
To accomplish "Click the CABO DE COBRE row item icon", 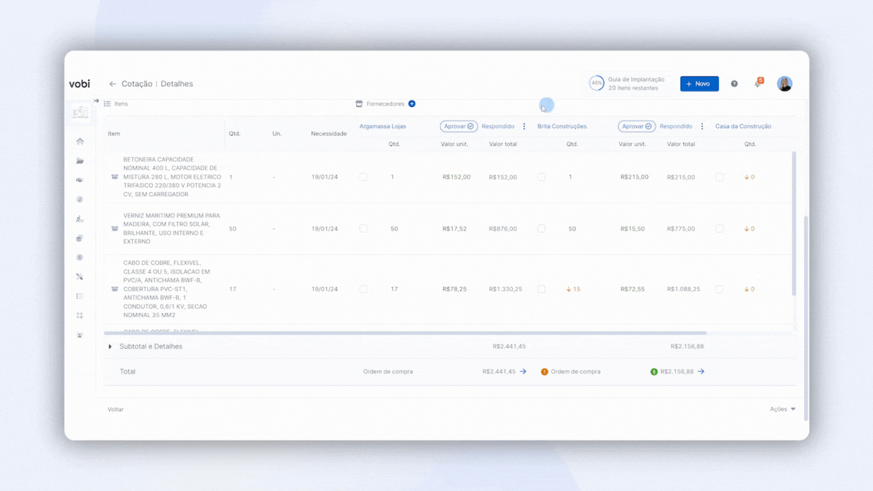I will (x=115, y=289).
